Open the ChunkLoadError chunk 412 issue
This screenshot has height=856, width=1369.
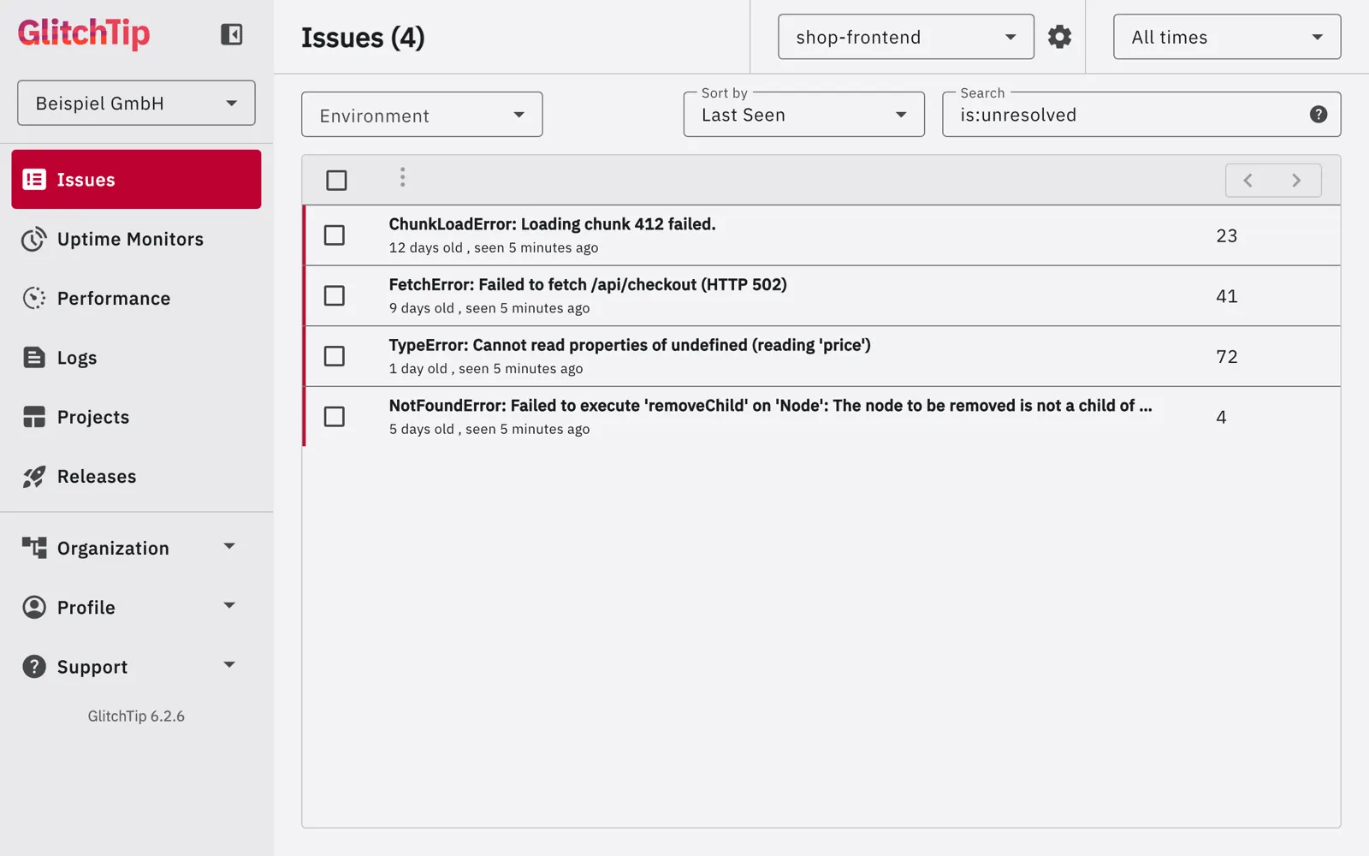coord(552,224)
